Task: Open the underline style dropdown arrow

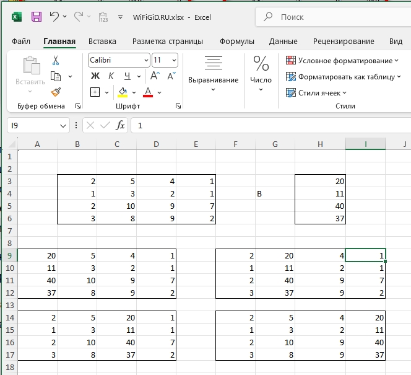Action: [139, 76]
